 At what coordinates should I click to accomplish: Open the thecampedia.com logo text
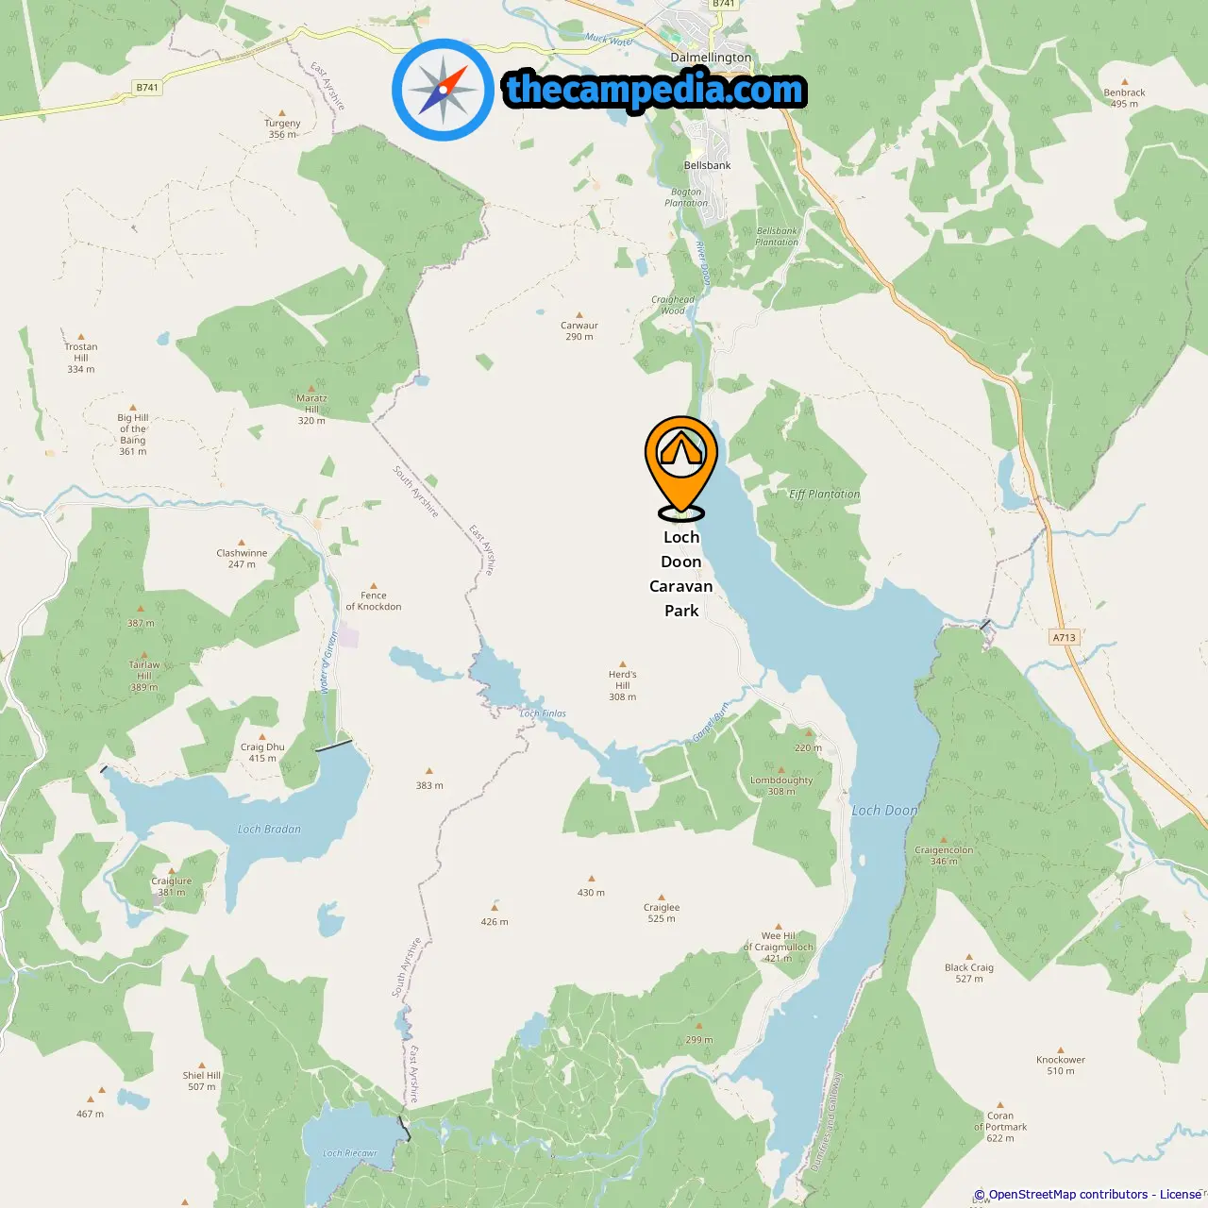click(x=655, y=90)
